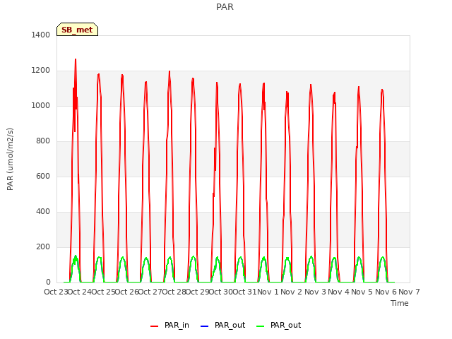Click the Nov 2 x-axis label
Viewport: 452px width, 339px height.
tap(291, 292)
